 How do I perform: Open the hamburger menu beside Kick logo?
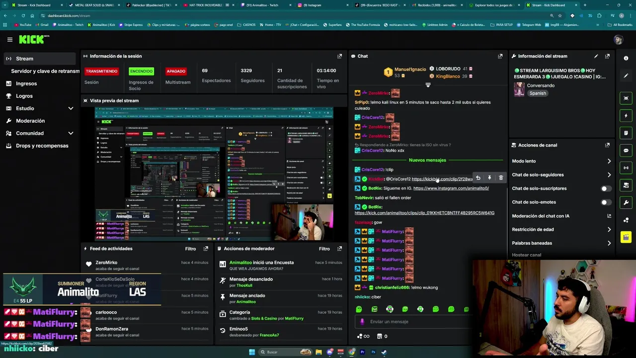tap(9, 39)
